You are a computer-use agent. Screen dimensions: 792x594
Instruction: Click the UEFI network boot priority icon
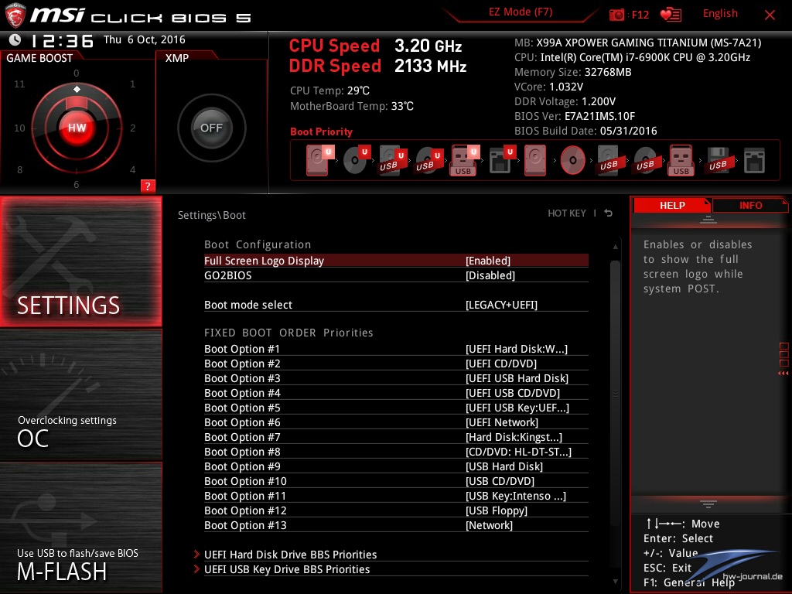[502, 160]
